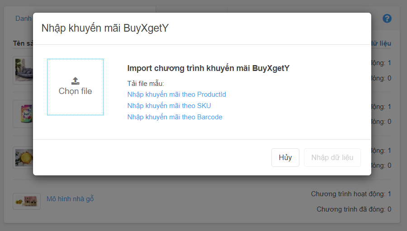Image resolution: width=407 pixels, height=231 pixels.
Task: Click the Mô hình nhà gỗ thumbnail
Action: (27, 201)
